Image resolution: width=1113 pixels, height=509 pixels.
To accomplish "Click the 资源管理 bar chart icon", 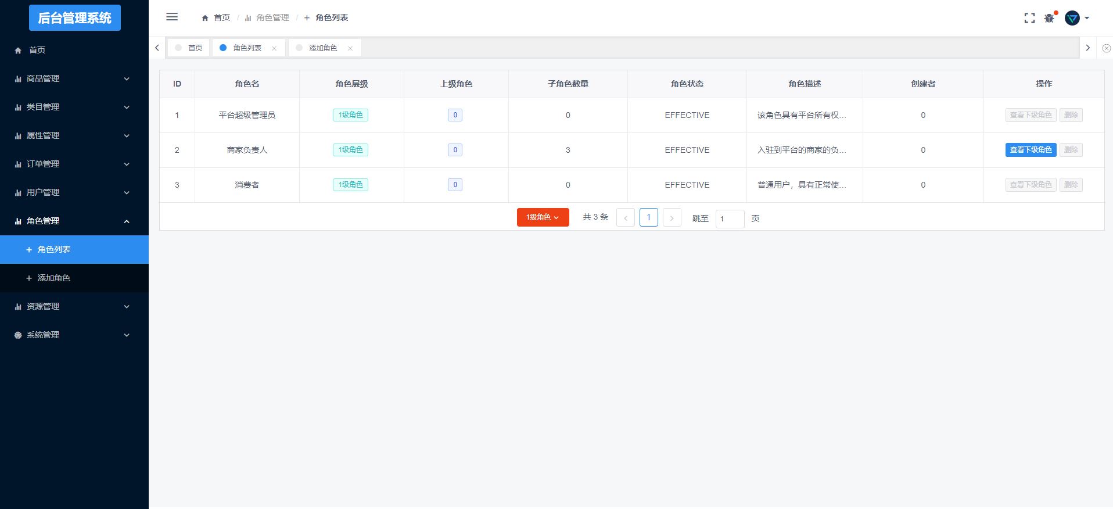I will (x=18, y=307).
